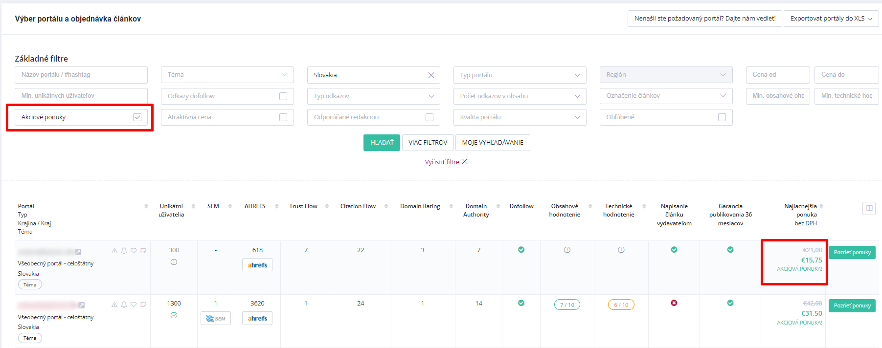Click the heart favorite icon in second row

[x=134, y=304]
